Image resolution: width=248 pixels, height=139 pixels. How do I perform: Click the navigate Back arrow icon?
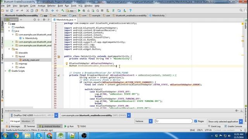point(53,10)
